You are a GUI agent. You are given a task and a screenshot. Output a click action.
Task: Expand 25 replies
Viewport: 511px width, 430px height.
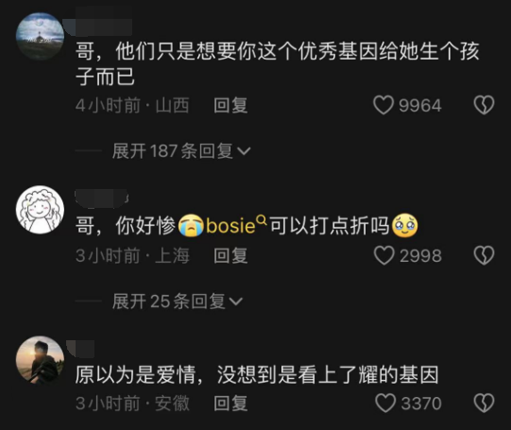click(x=178, y=301)
